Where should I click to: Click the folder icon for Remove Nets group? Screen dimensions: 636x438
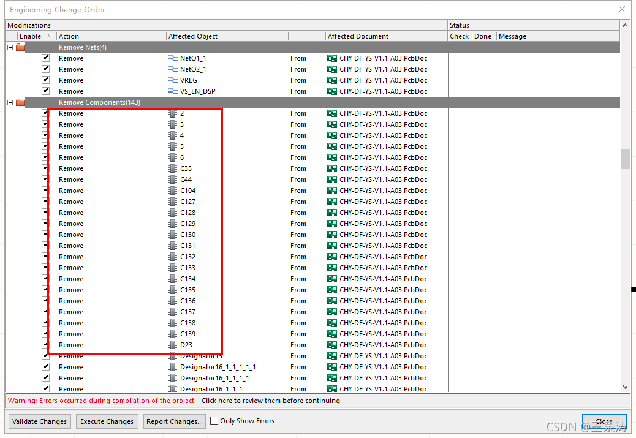[20, 47]
